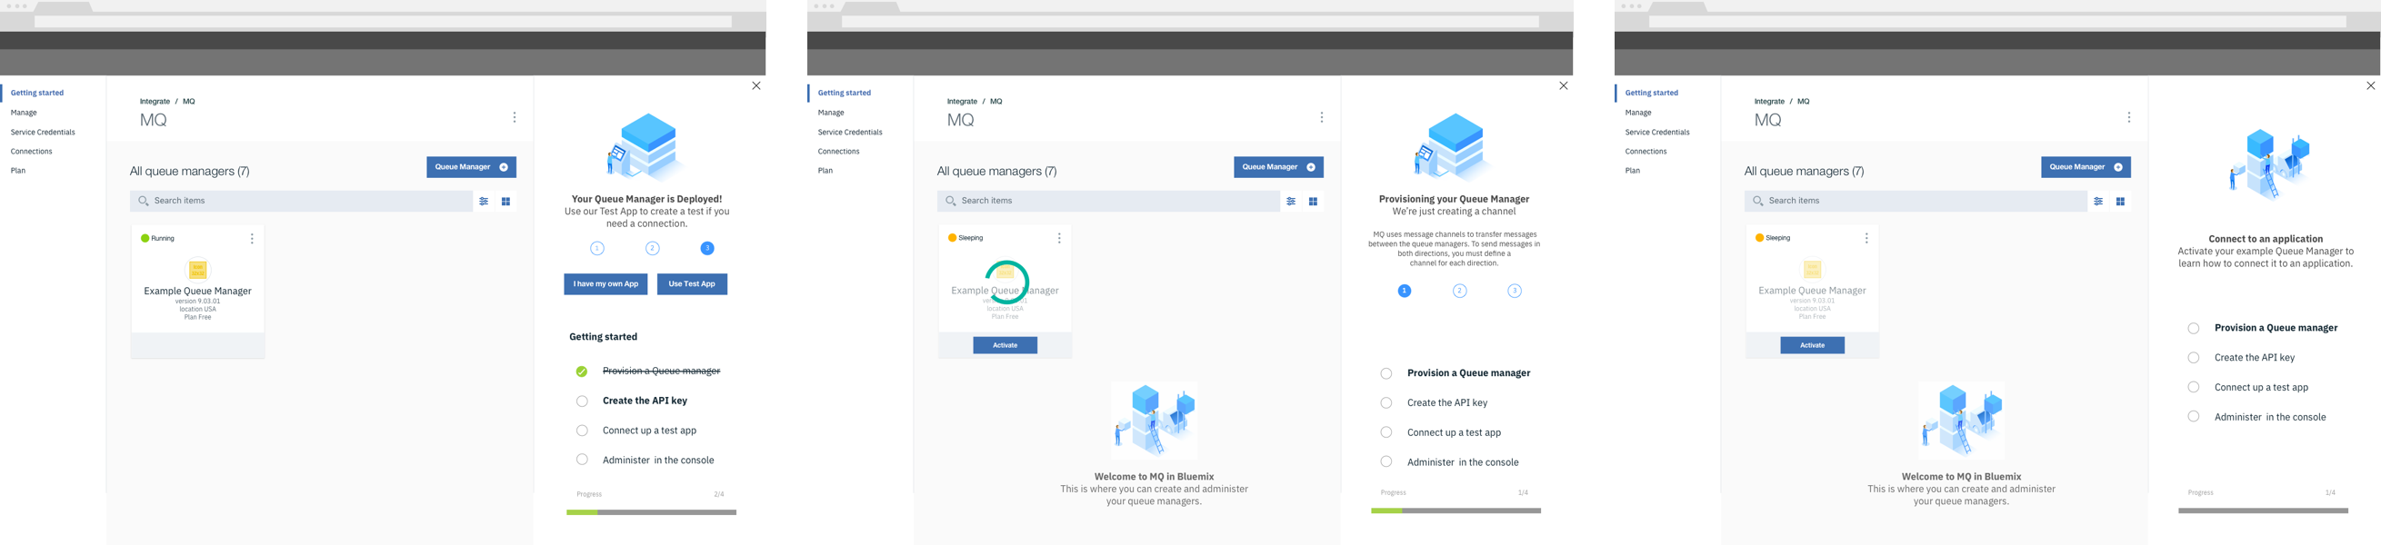The image size is (2381, 545).
Task: Click the progress bar in the Connect-to-application panel
Action: pyautogui.click(x=2264, y=510)
